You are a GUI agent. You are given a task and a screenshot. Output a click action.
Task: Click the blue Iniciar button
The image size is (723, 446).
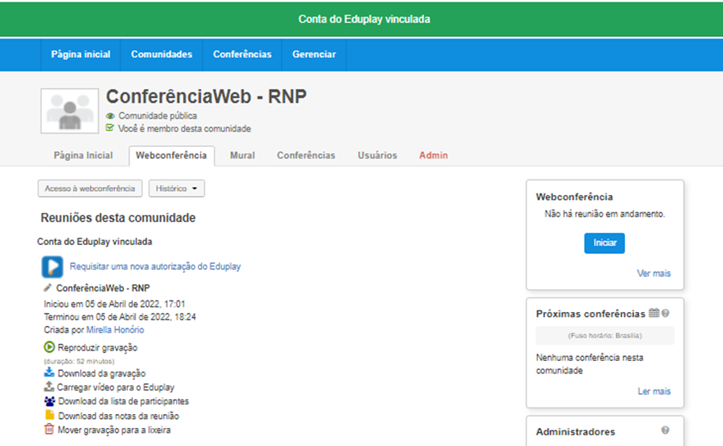tap(605, 243)
